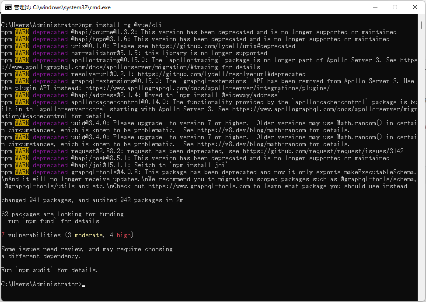Click the red word 'high'
The width and height of the screenshot is (426, 302).
124,235
